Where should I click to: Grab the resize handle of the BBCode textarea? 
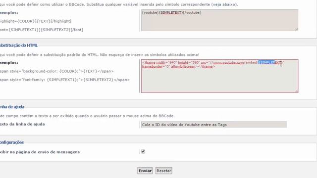pos(296,29)
